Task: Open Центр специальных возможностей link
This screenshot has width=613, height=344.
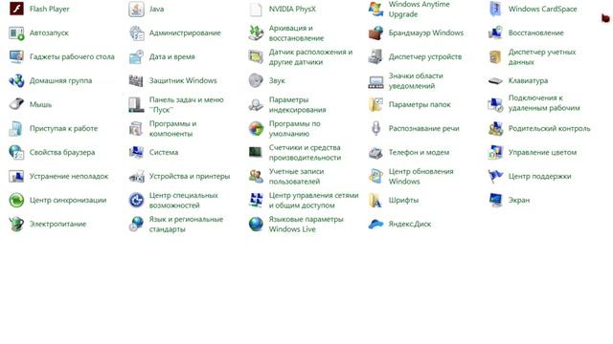Action: tap(183, 200)
